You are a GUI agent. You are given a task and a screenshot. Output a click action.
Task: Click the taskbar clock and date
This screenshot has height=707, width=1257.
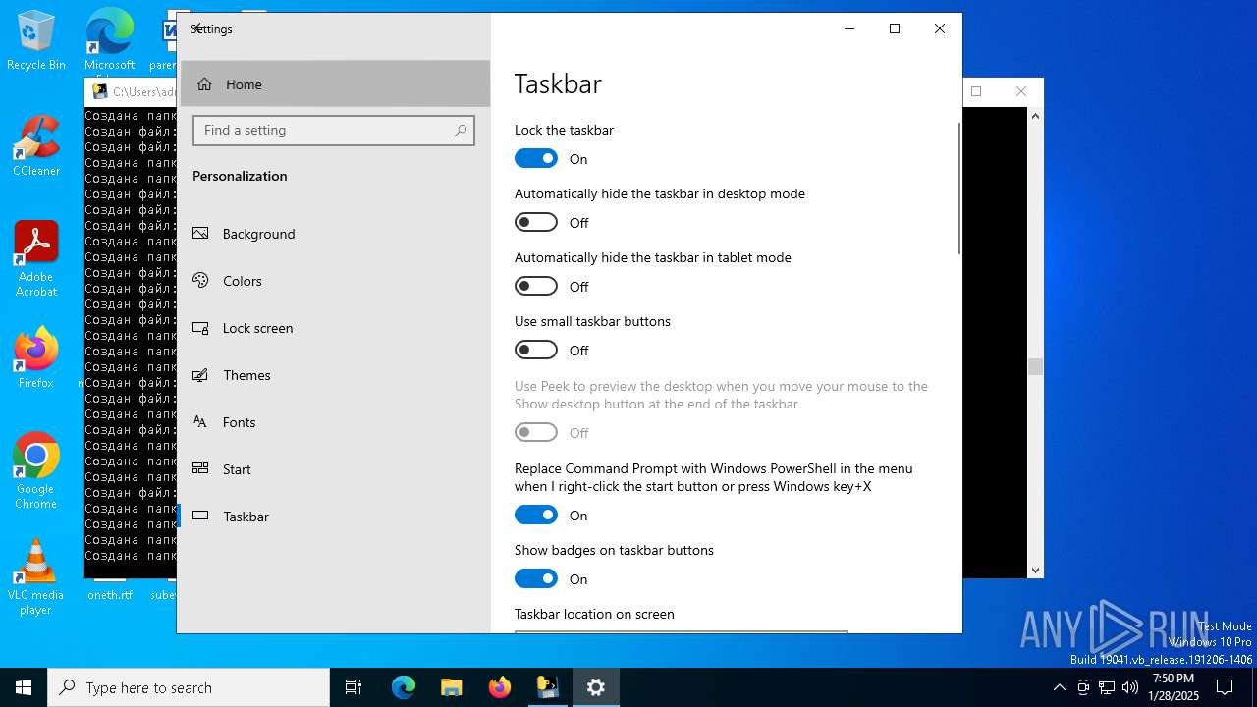coord(1174,687)
